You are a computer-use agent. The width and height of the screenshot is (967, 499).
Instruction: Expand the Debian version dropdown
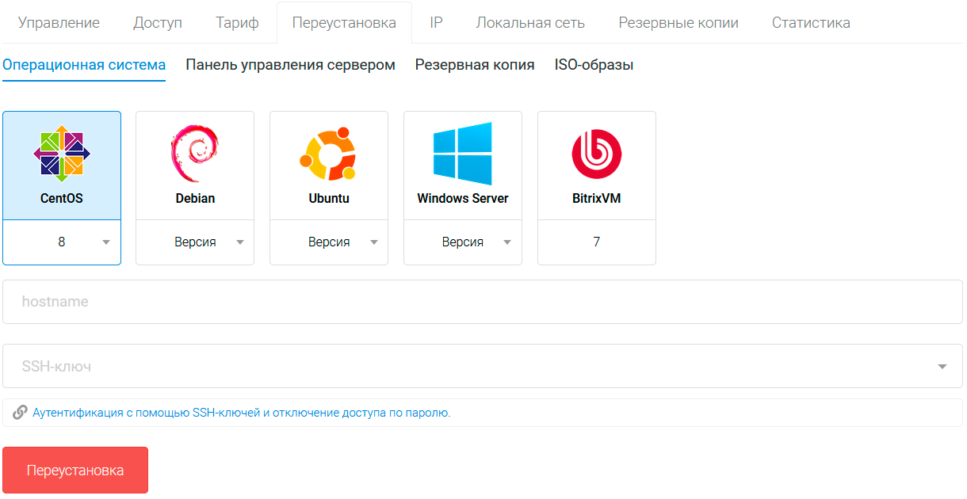(x=195, y=242)
